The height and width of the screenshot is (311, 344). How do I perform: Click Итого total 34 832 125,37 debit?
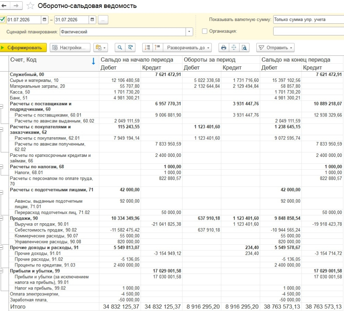121,307
